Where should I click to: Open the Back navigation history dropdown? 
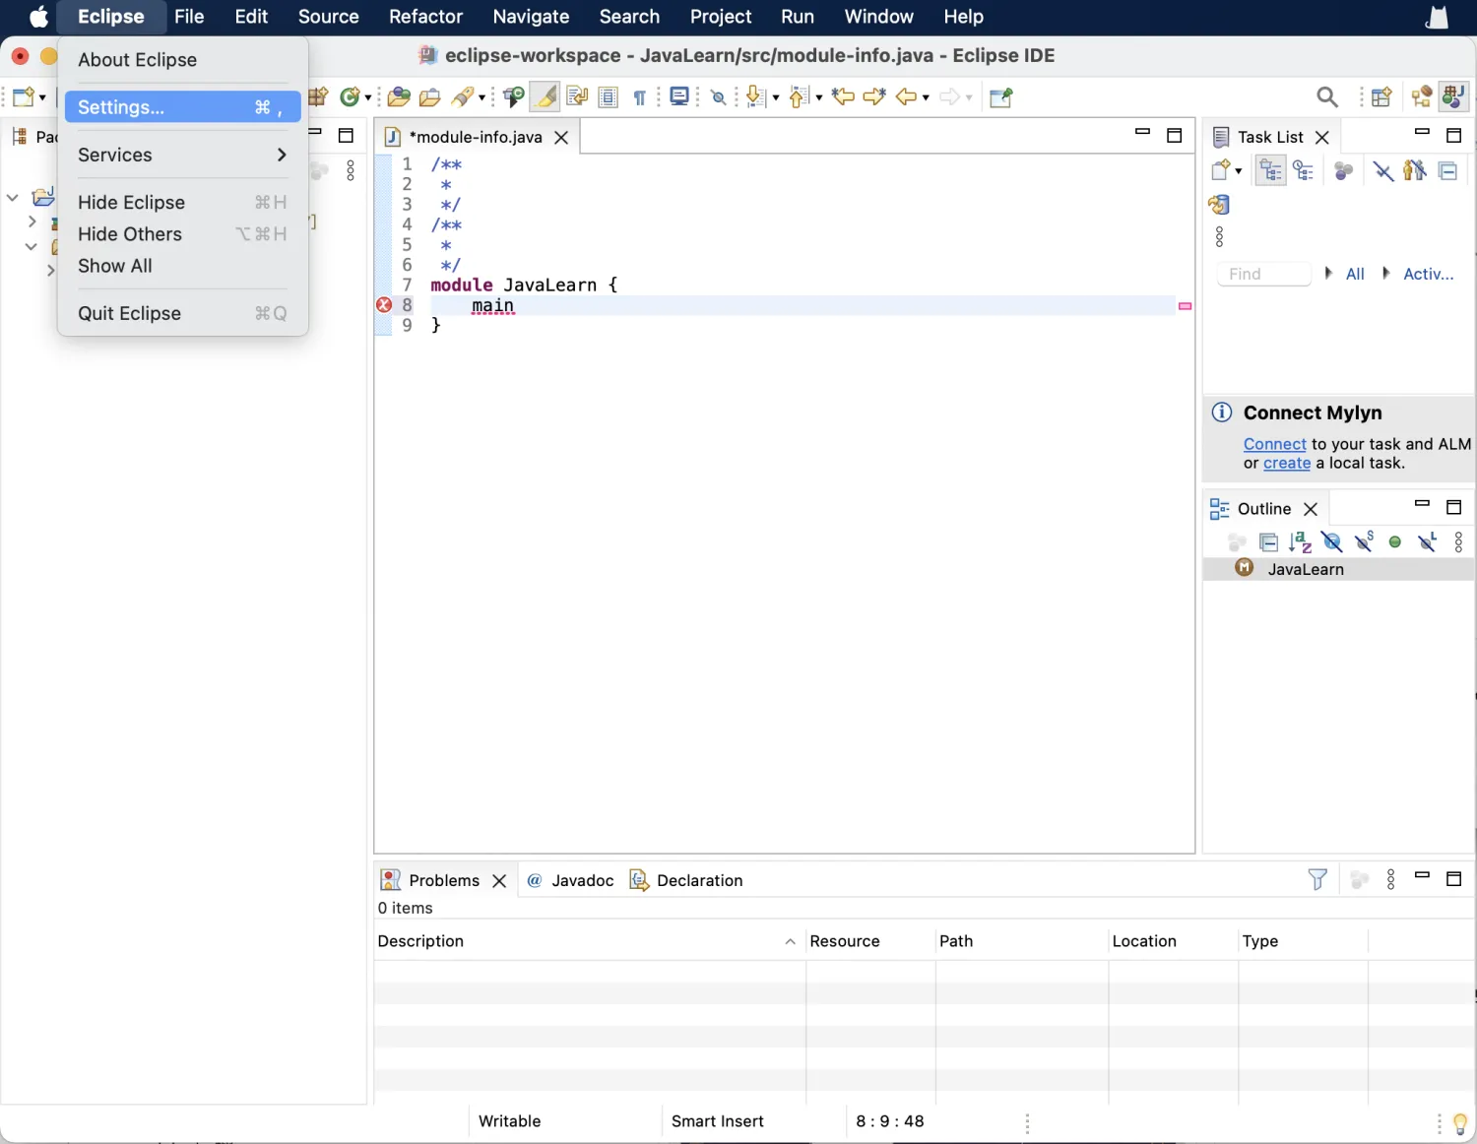[926, 97]
